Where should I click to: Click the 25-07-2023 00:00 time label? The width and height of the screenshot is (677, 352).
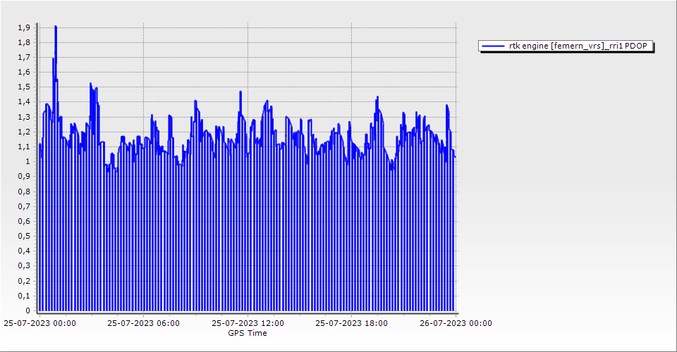tap(39, 323)
